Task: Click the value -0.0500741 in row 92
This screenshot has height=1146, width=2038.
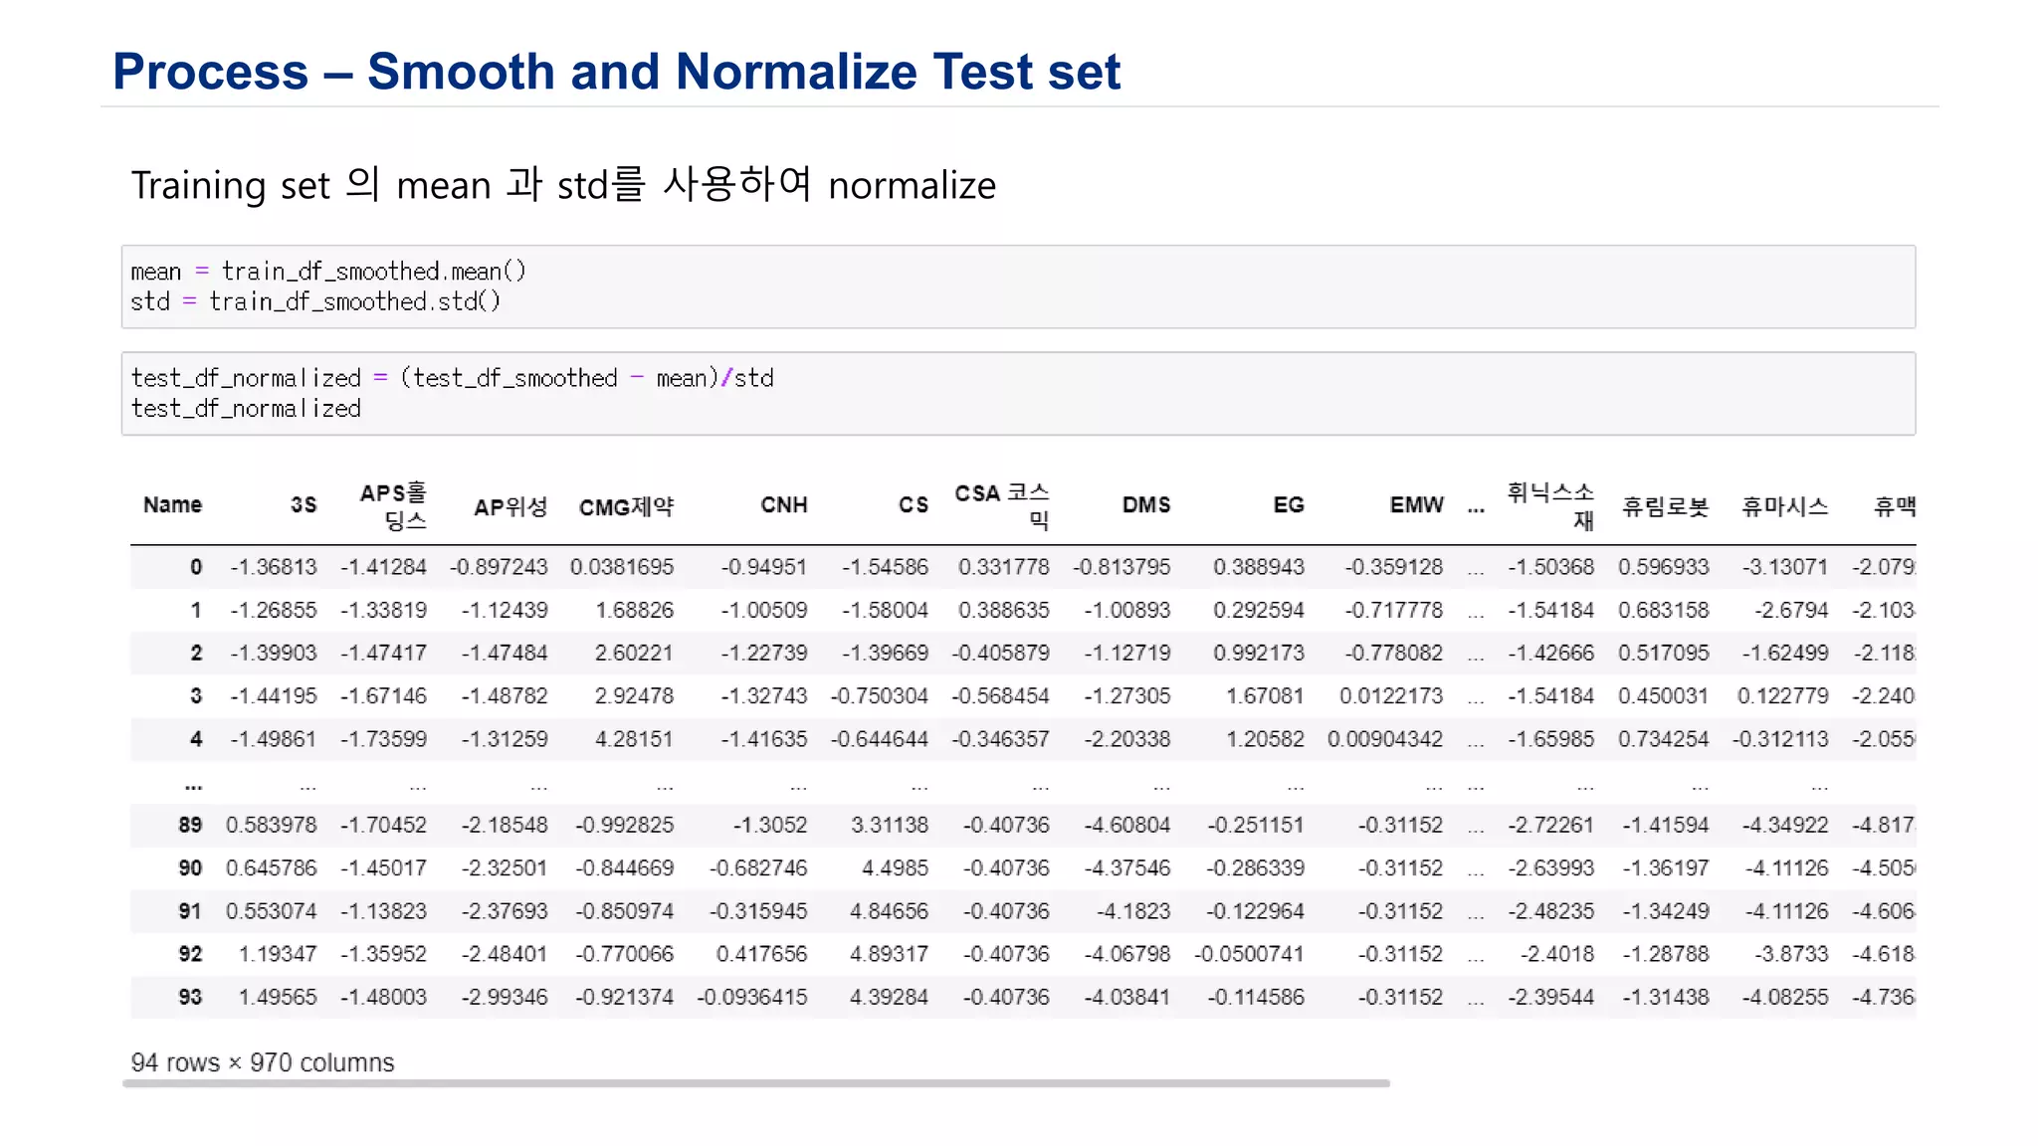Action: click(x=1250, y=954)
